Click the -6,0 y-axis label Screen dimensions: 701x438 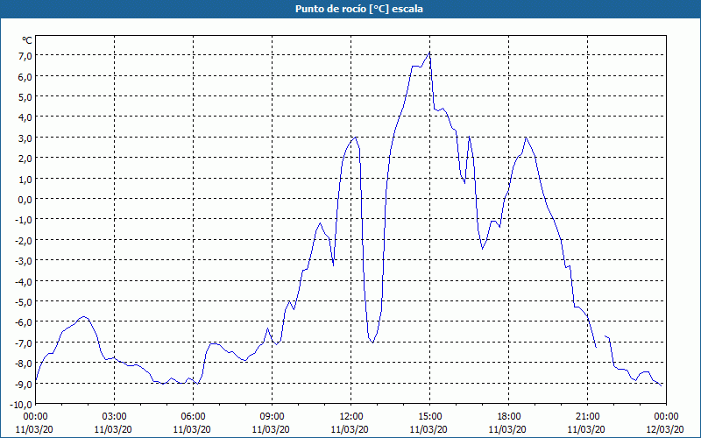click(24, 322)
